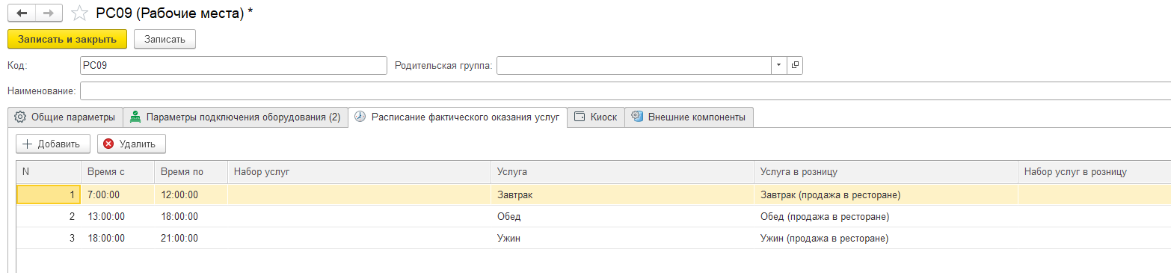Select the 13:00:00 start time cell
Viewport: 1171px width, 273px height.
coord(117,217)
